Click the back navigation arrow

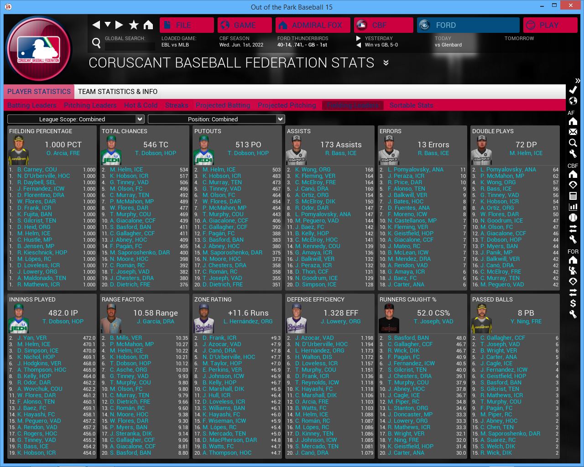pyautogui.click(x=96, y=25)
